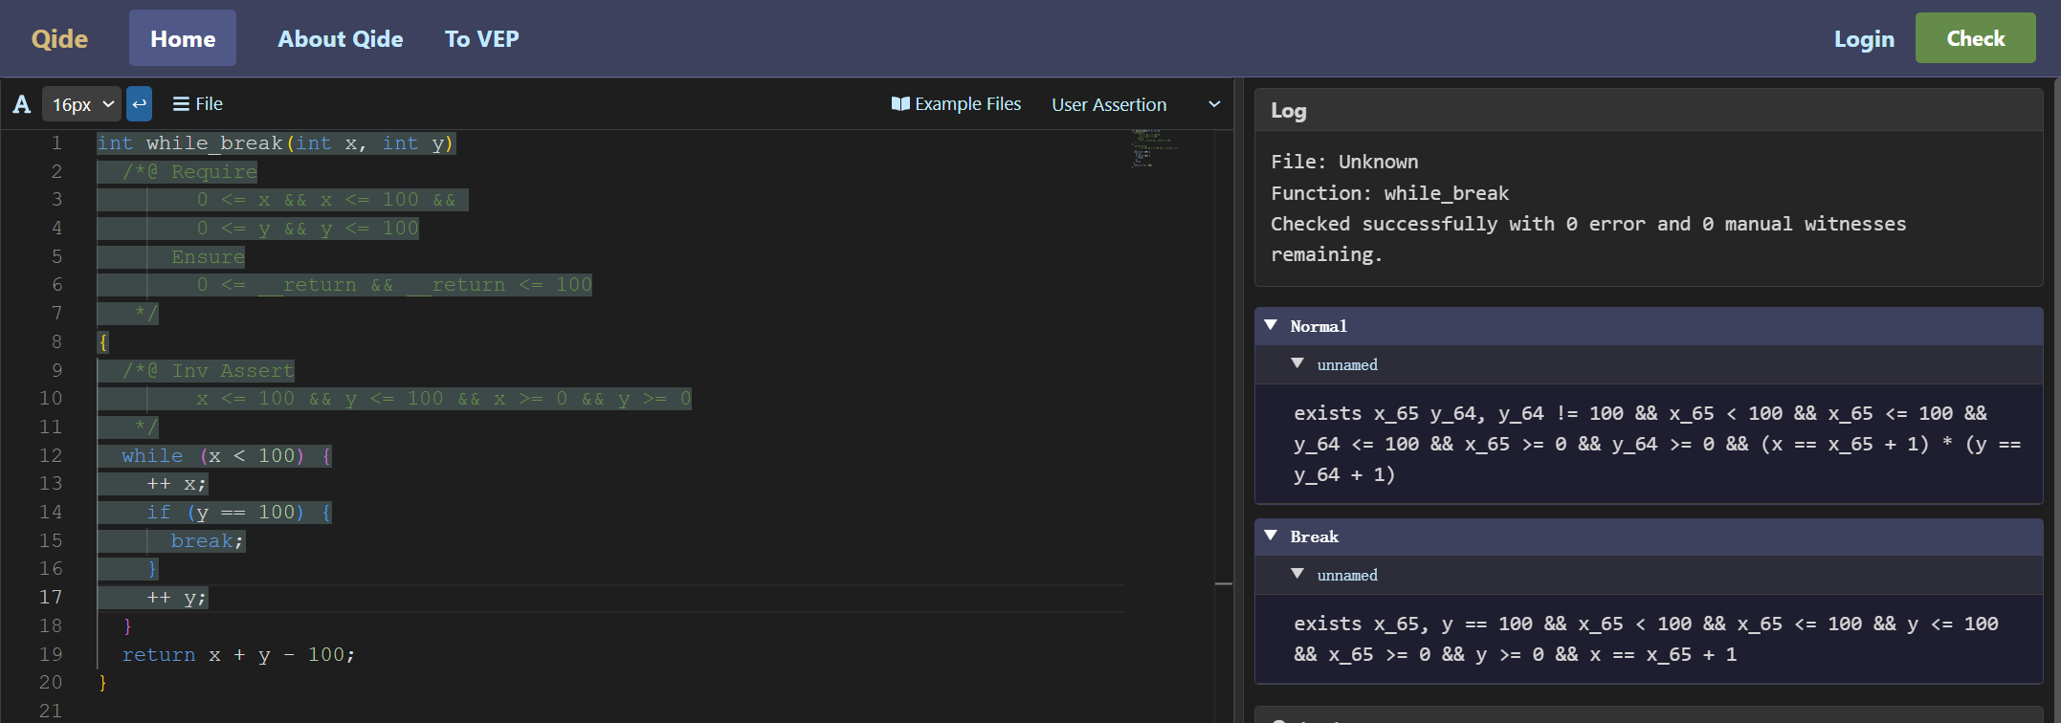
Task: Click line number 12 in gutter
Action: pyautogui.click(x=51, y=455)
